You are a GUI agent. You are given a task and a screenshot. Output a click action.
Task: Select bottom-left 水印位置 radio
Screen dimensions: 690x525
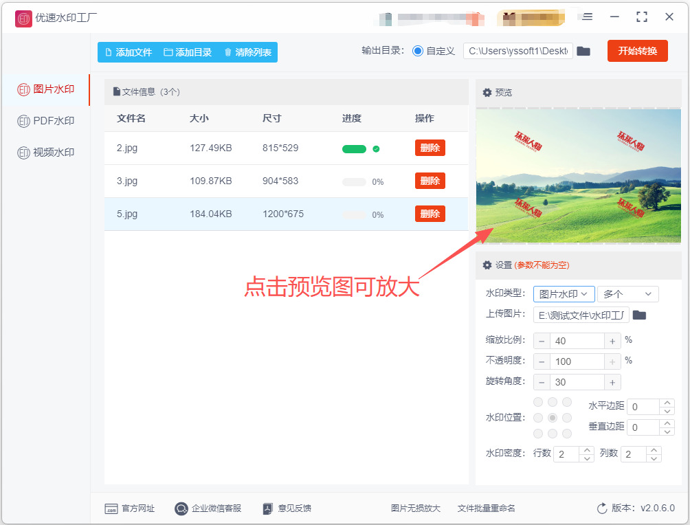point(538,434)
